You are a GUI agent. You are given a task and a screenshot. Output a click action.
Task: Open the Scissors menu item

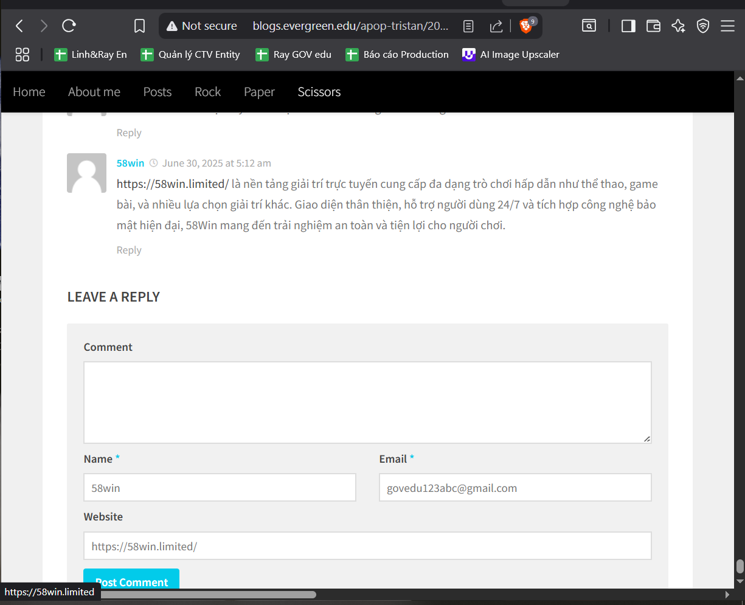click(319, 92)
